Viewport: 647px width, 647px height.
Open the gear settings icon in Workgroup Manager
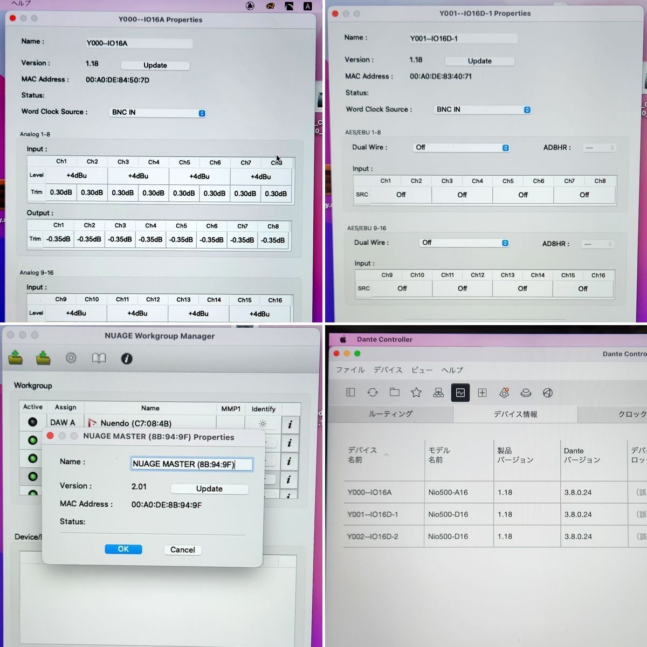[x=71, y=358]
